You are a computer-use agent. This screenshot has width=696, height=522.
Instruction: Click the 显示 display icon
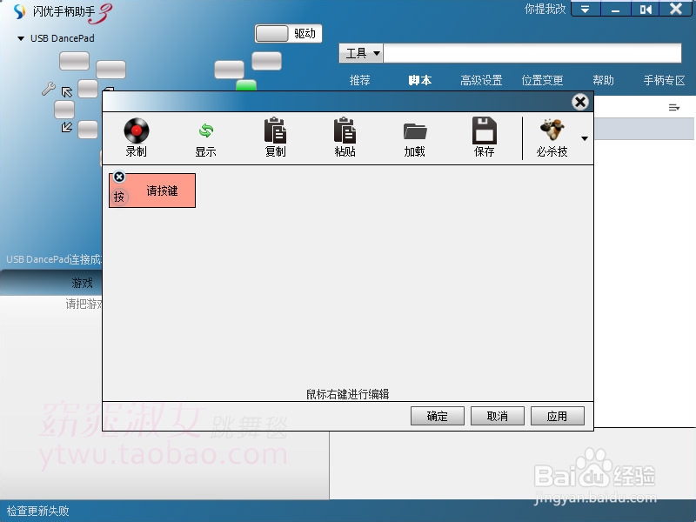(205, 137)
